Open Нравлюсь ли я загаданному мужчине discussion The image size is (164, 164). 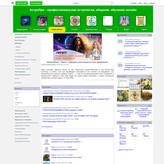coord(66,142)
